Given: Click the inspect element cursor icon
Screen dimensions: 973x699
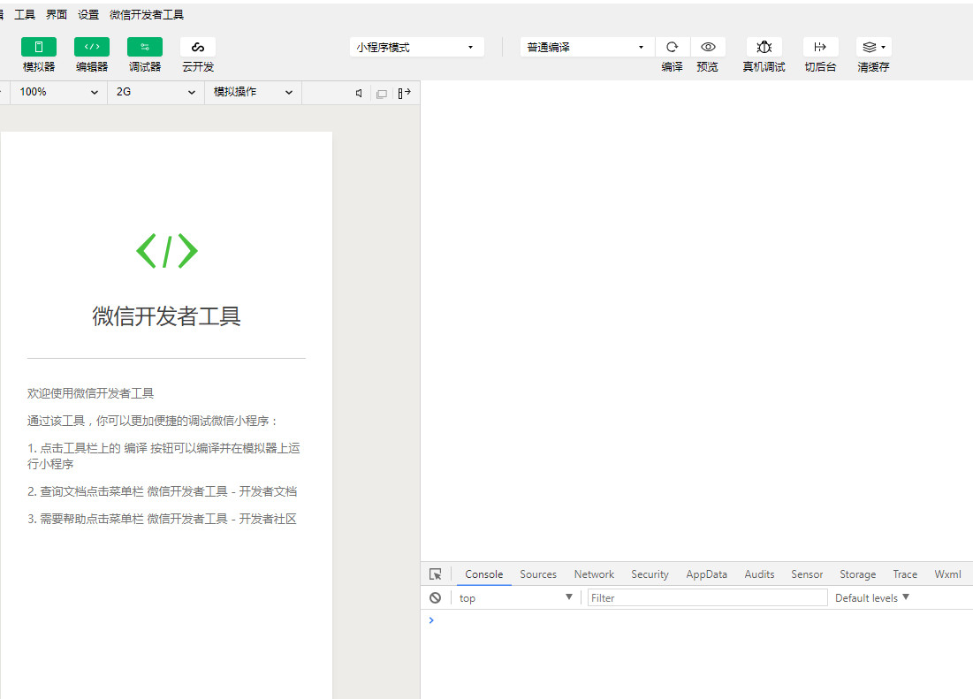Looking at the screenshot, I should click(436, 574).
